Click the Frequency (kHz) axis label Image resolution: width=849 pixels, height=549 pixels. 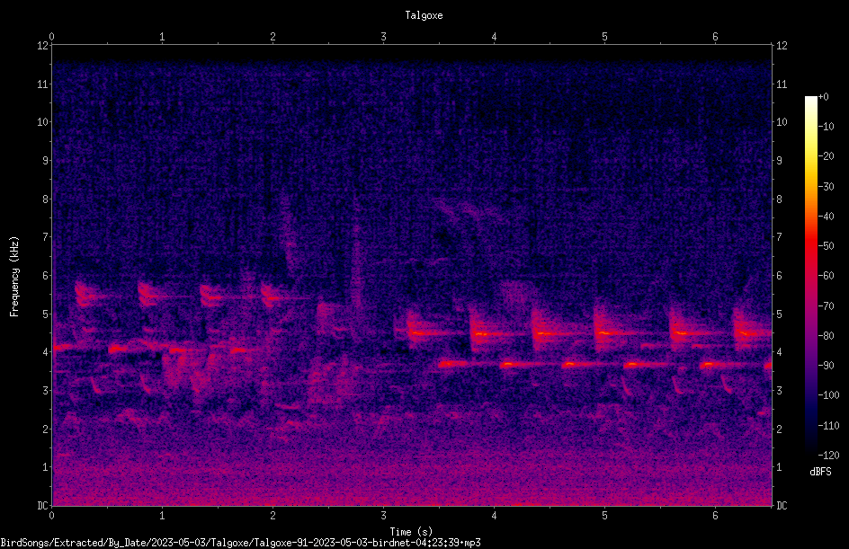14,277
